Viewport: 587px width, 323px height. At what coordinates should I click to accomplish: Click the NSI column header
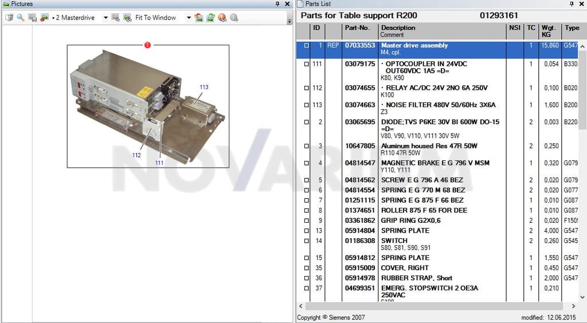(x=515, y=31)
